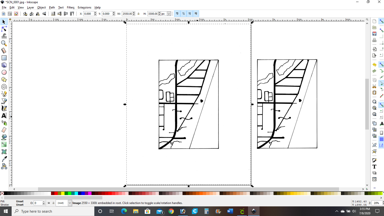Image resolution: width=384 pixels, height=216 pixels.
Task: Toggle the width-height lock ratio
Action: [x=138, y=14]
